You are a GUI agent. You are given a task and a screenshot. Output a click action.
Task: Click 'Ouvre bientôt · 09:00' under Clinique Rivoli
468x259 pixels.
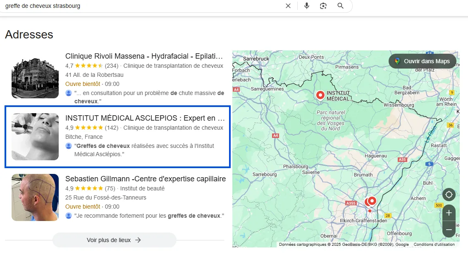(x=92, y=84)
